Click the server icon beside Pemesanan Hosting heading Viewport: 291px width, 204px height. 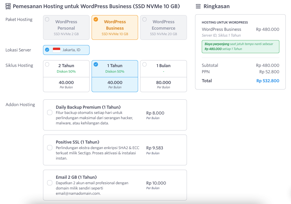coord(8,6)
